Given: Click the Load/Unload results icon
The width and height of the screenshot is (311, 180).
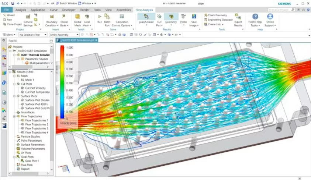Looking at the screenshot, I should coord(146,17).
